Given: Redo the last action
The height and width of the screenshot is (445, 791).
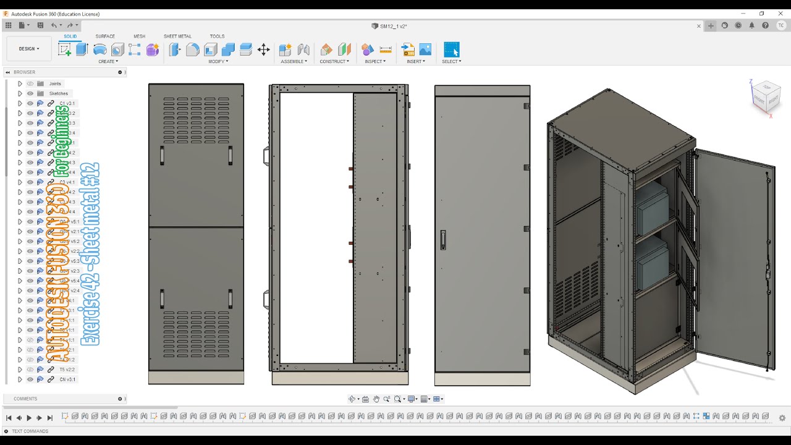Looking at the screenshot, I should [x=70, y=25].
